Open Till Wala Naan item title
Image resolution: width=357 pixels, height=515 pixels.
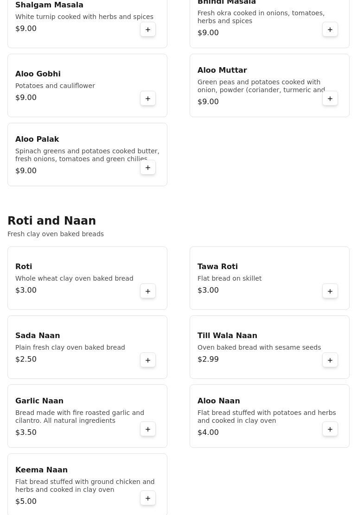coord(227,336)
